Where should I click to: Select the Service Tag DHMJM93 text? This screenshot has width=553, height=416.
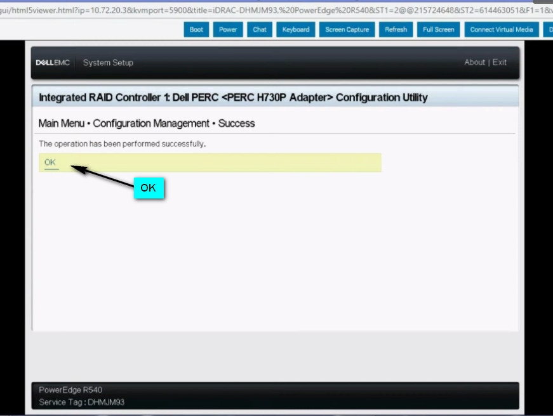81,402
